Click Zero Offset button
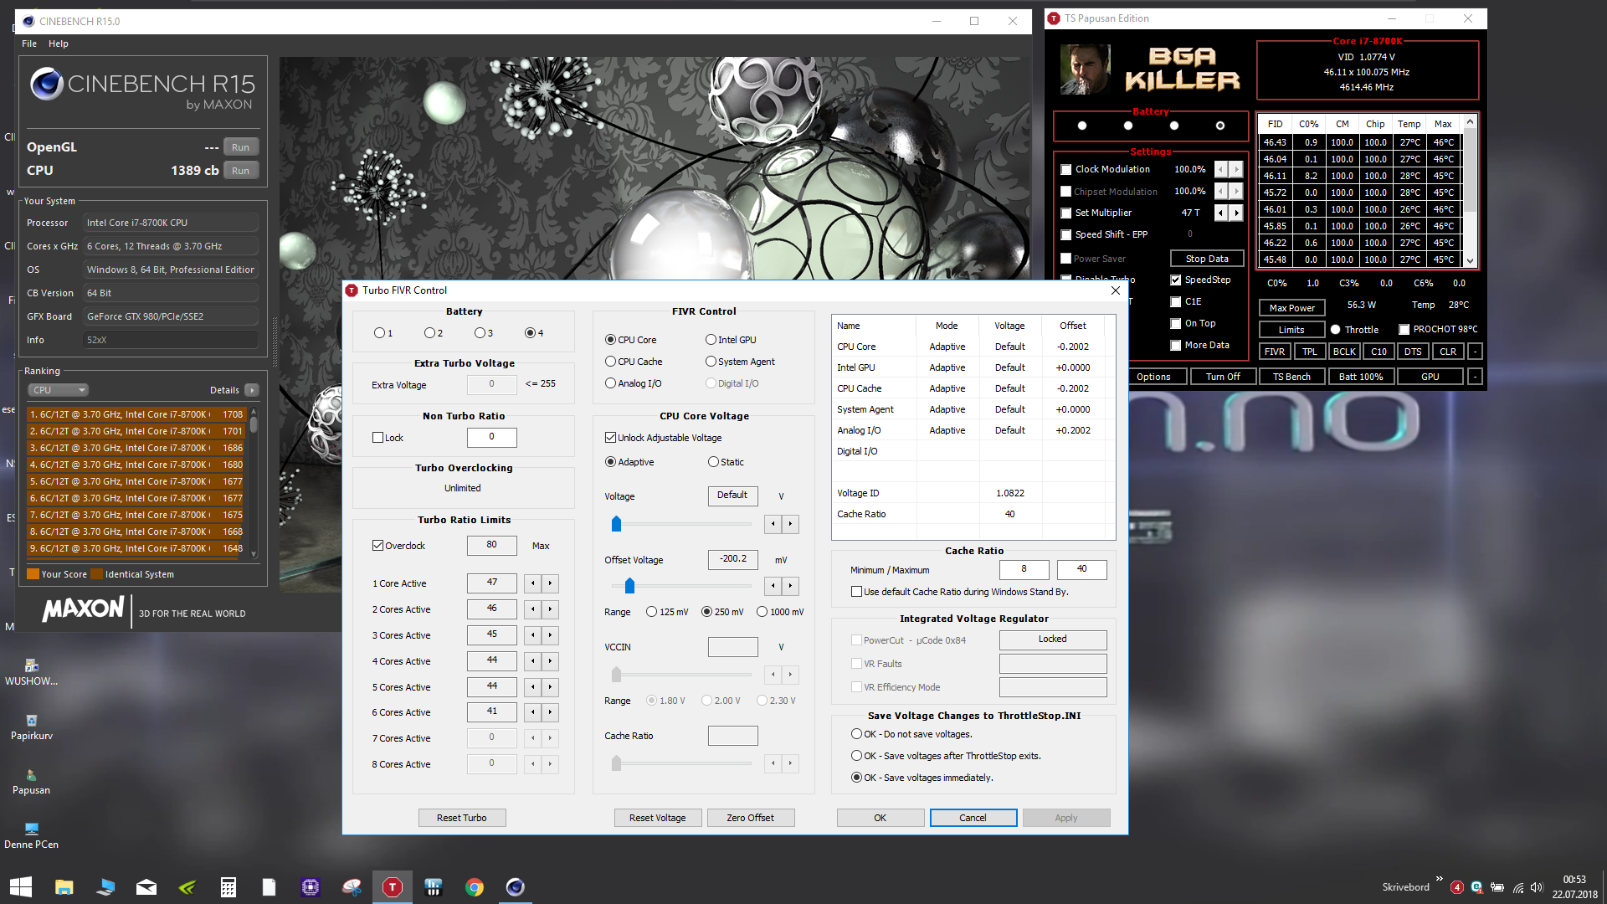Screen dimensions: 1607x904 click(750, 818)
